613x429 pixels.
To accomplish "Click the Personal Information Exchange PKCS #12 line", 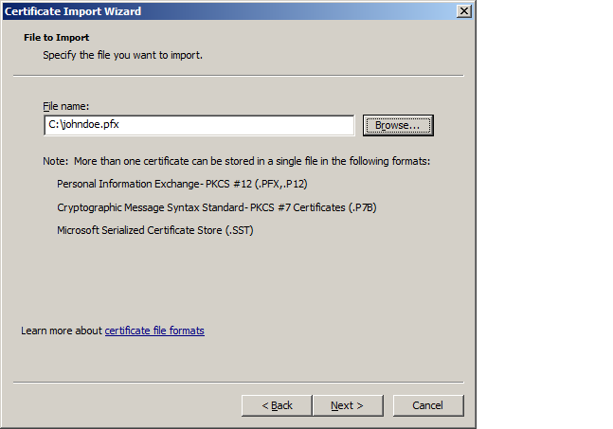I will (182, 184).
